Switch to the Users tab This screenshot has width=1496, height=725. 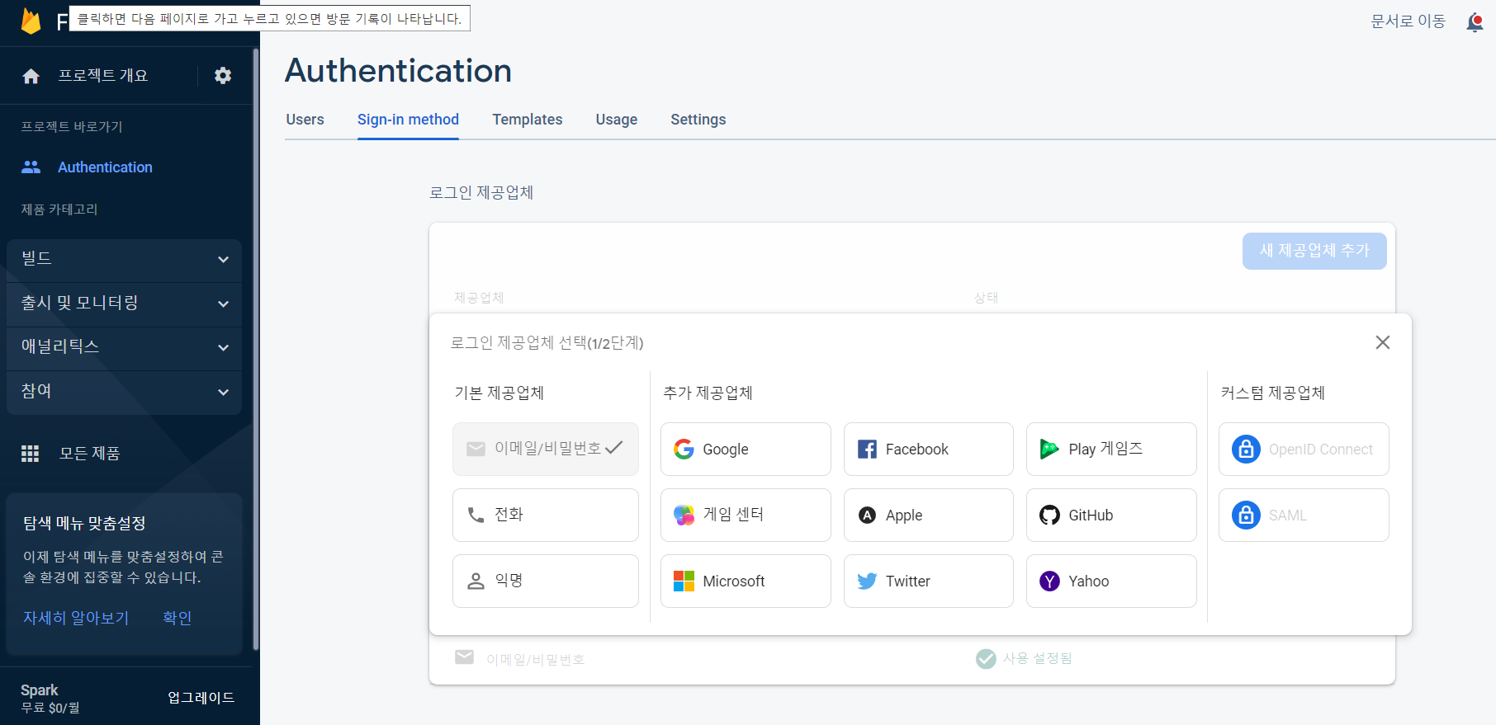[305, 120]
